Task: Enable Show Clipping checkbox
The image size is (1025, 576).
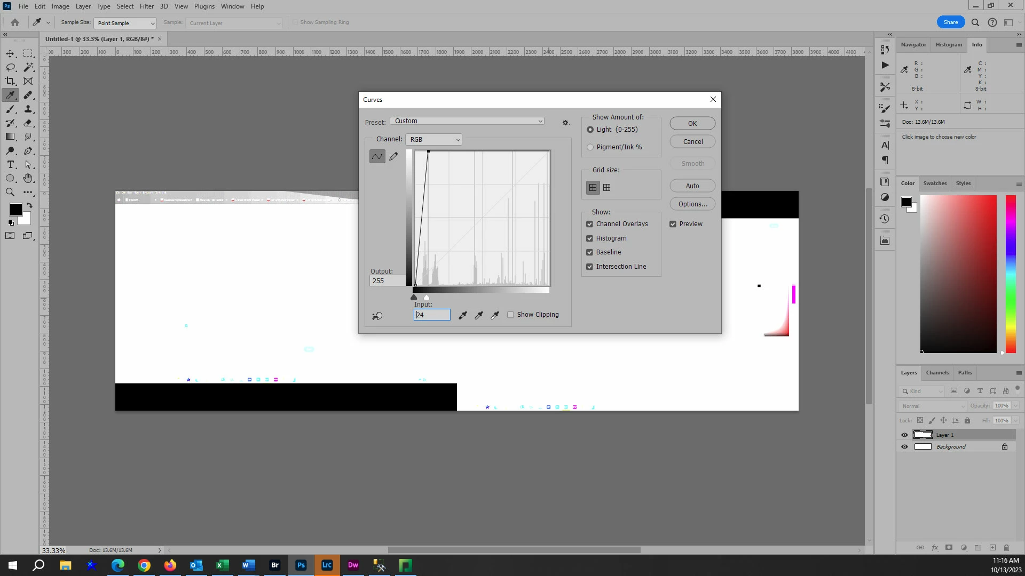Action: [x=511, y=315]
